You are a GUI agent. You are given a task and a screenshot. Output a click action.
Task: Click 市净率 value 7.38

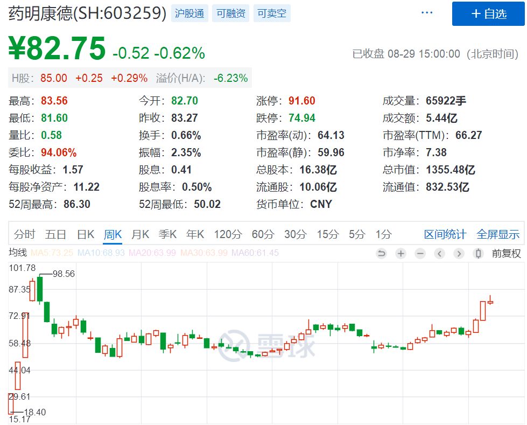(x=436, y=152)
